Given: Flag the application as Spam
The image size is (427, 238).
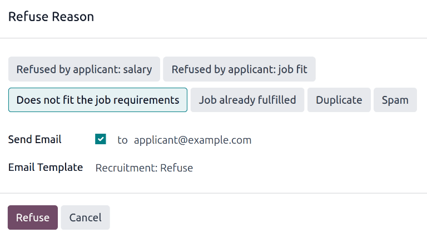Looking at the screenshot, I should click(x=395, y=100).
